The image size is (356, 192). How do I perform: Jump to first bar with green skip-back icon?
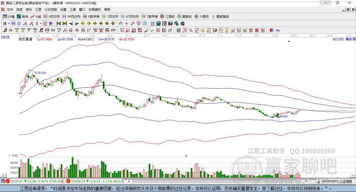pos(58,24)
